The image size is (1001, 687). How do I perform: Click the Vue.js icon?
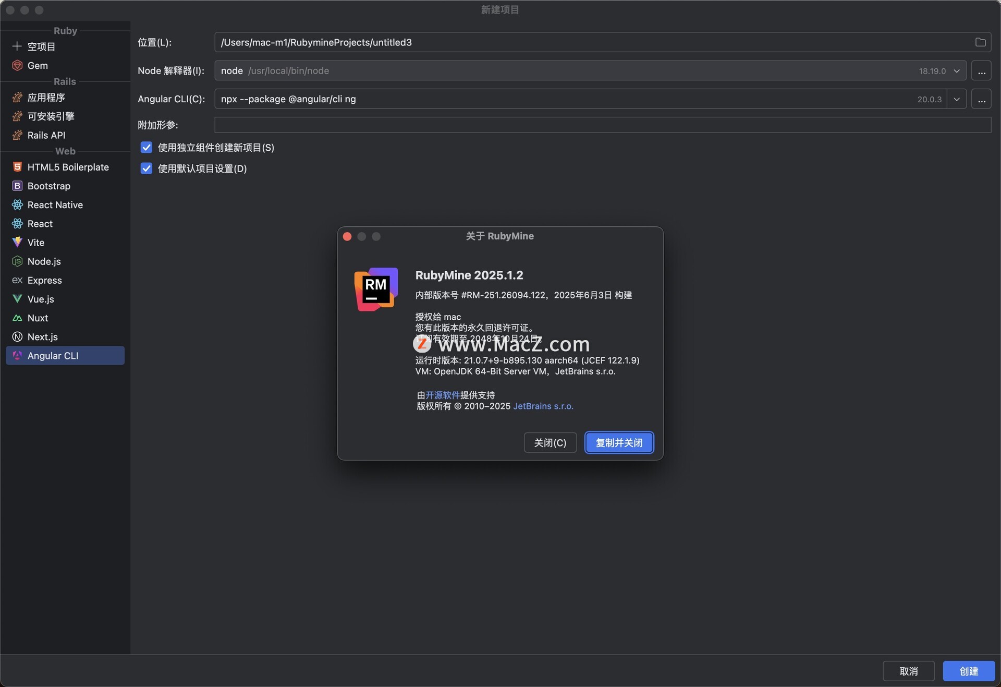[17, 299]
